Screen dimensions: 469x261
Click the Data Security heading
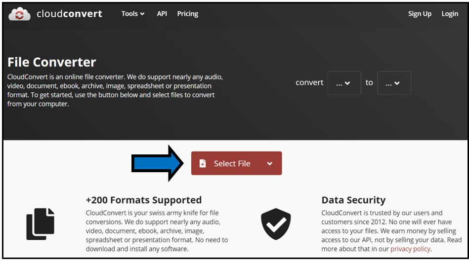pos(353,200)
